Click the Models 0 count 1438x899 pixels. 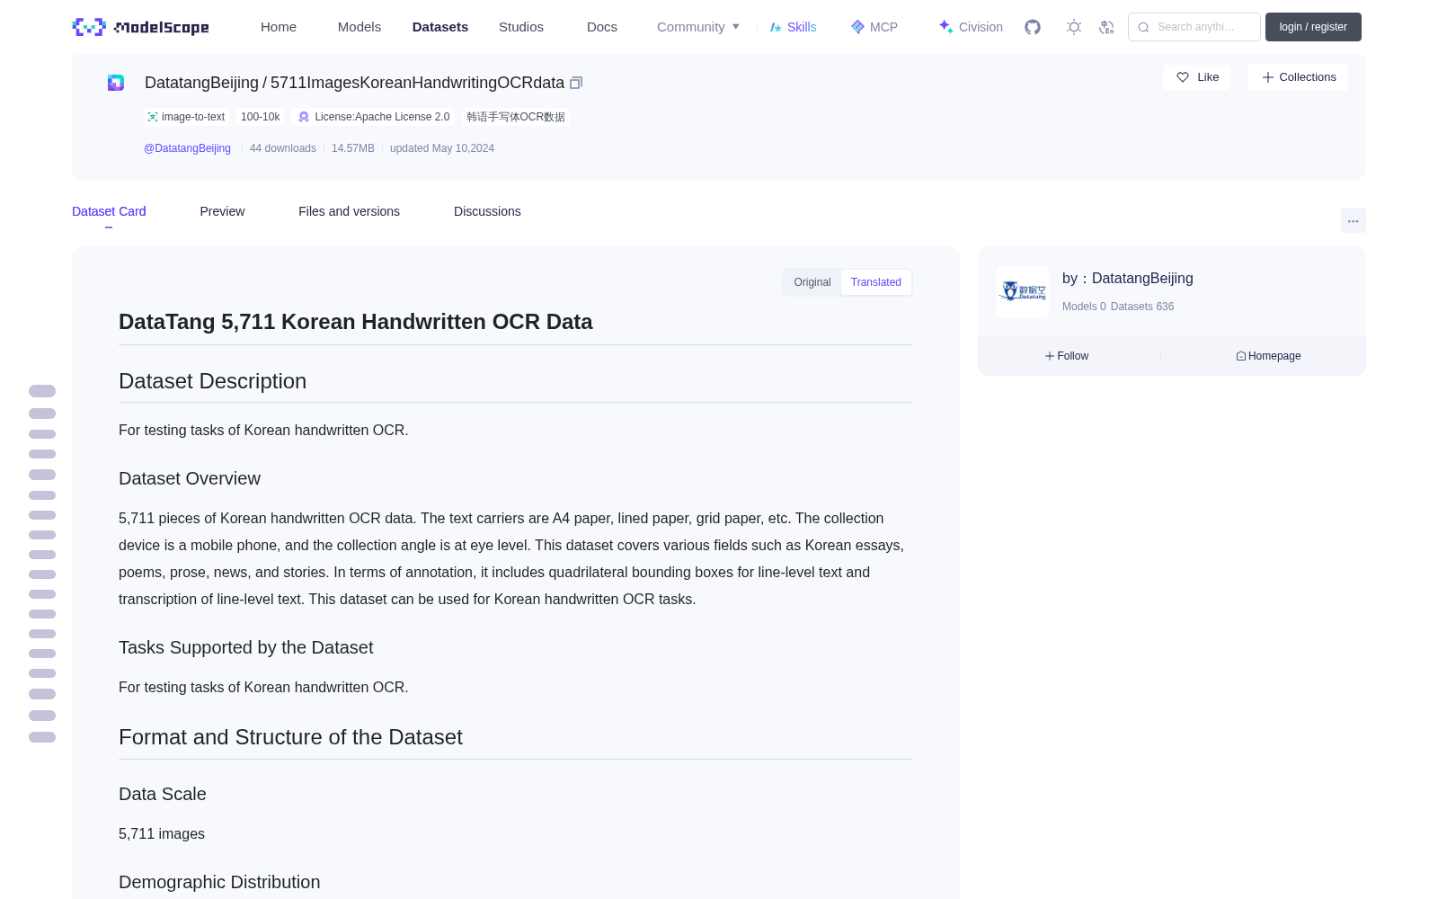coord(1084,307)
